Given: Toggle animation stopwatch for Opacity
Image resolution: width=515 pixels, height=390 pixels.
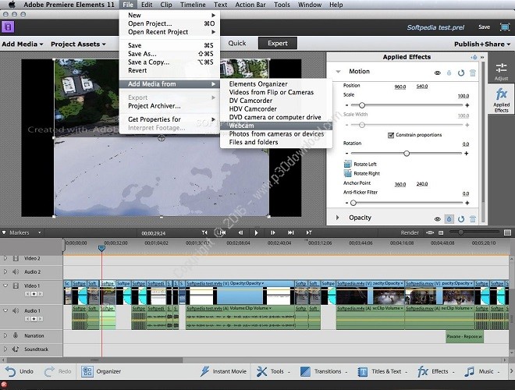Looking at the screenshot, I should click(x=449, y=219).
